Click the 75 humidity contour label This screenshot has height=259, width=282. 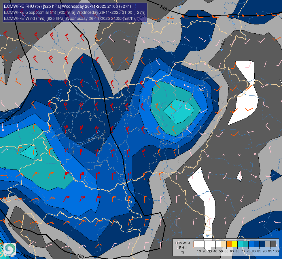(x=3, y=168)
